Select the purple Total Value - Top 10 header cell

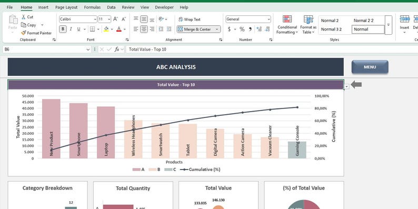176,85
